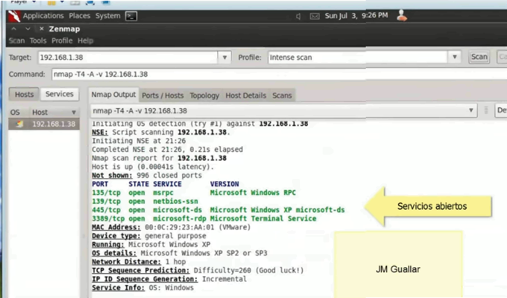
Task: Switch to the Ports / Hosts tab
Action: point(162,96)
